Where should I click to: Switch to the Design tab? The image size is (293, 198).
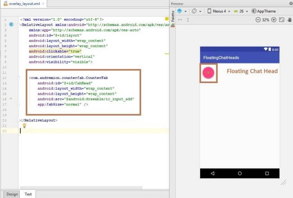(12, 194)
